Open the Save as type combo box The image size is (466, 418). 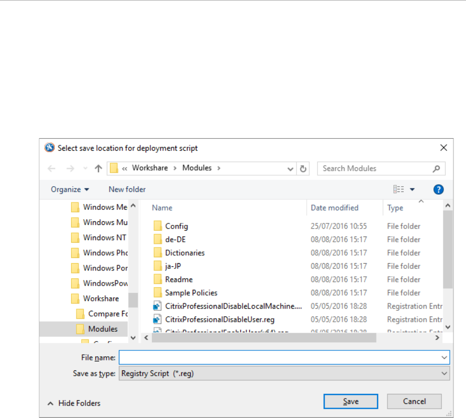[284, 373]
